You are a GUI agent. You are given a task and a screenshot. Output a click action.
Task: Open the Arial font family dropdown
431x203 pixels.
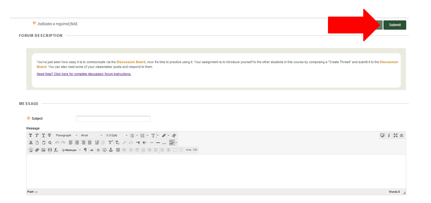[91, 135]
